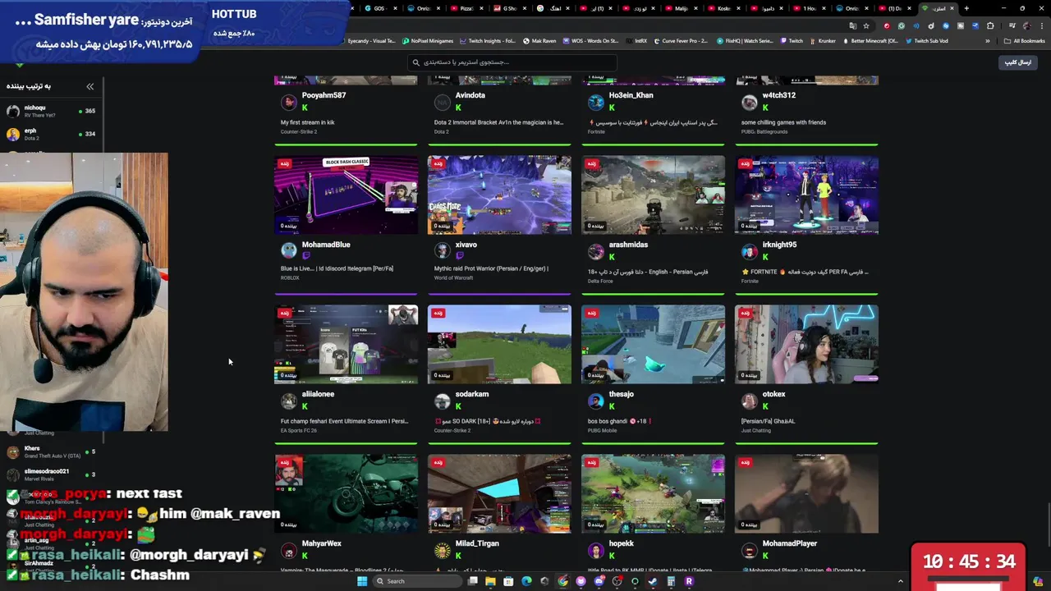Open a new browser tab
1051x591 pixels.
(966, 8)
